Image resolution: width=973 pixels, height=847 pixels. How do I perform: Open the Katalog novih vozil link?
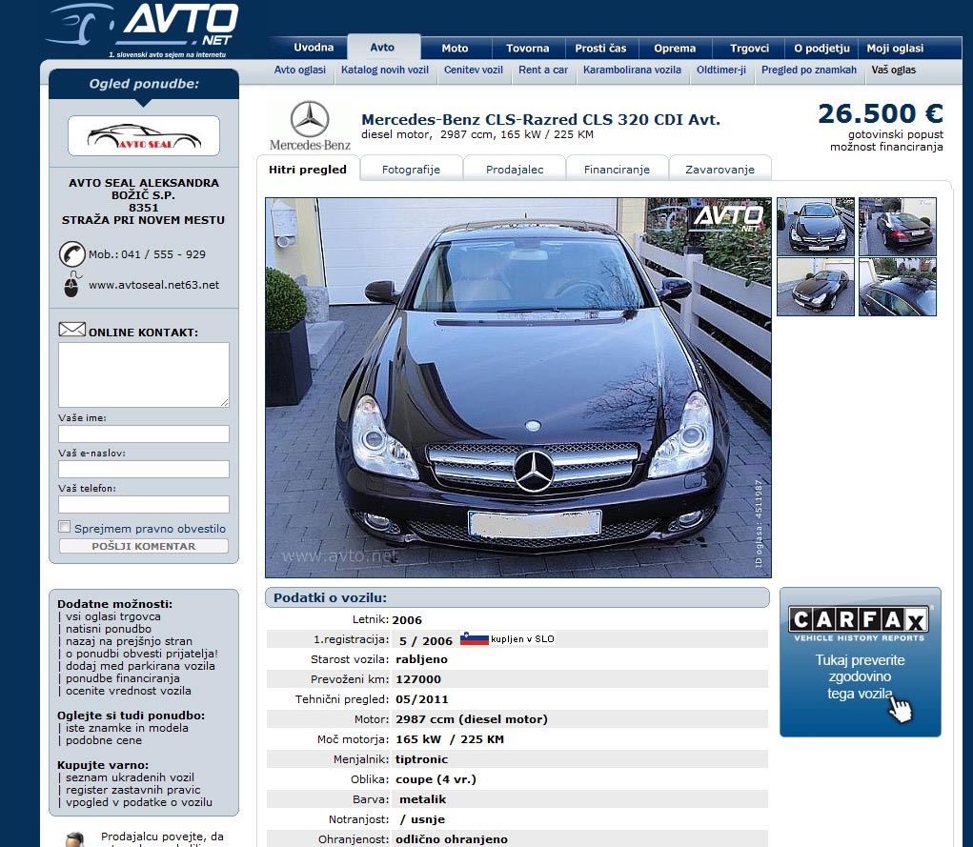click(385, 71)
